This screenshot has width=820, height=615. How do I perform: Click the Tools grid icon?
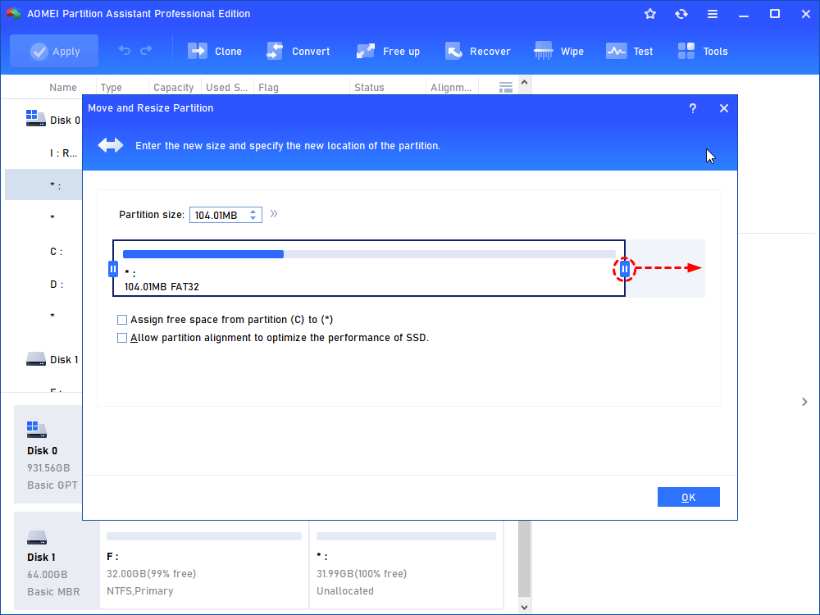(x=686, y=51)
